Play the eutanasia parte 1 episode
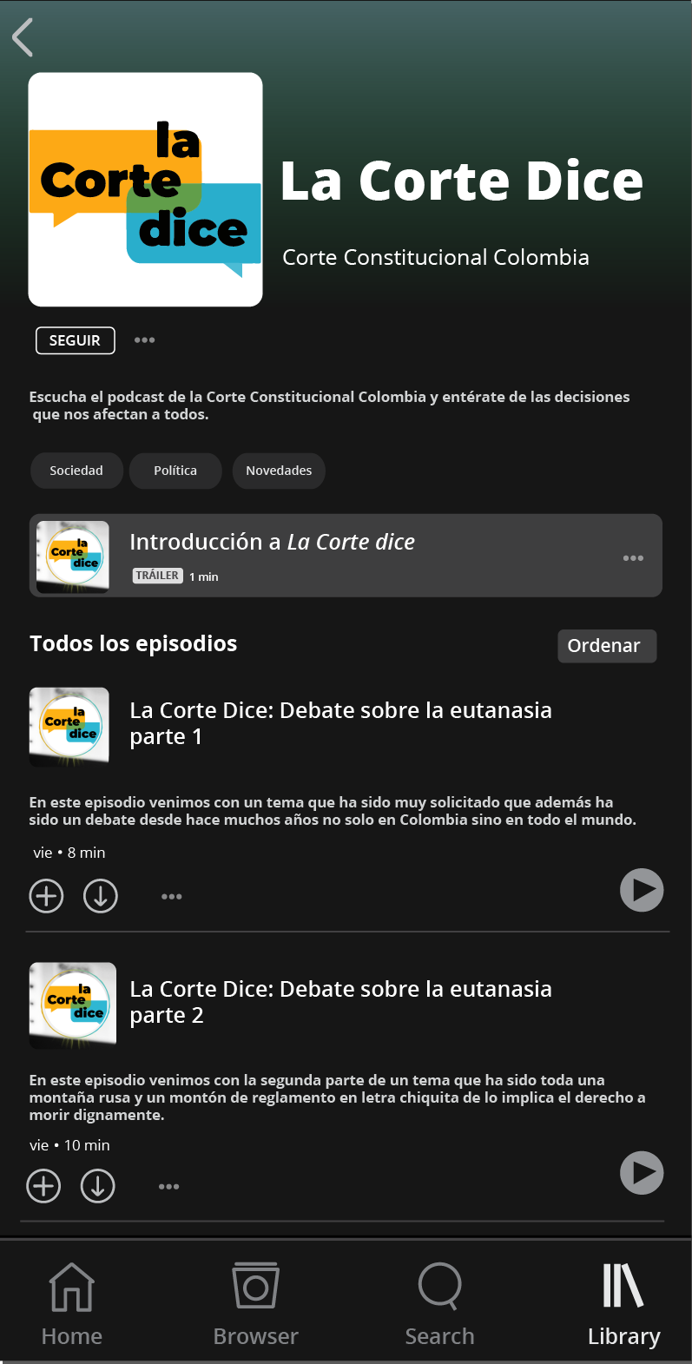Screen dimensions: 692x1364 (x=642, y=890)
